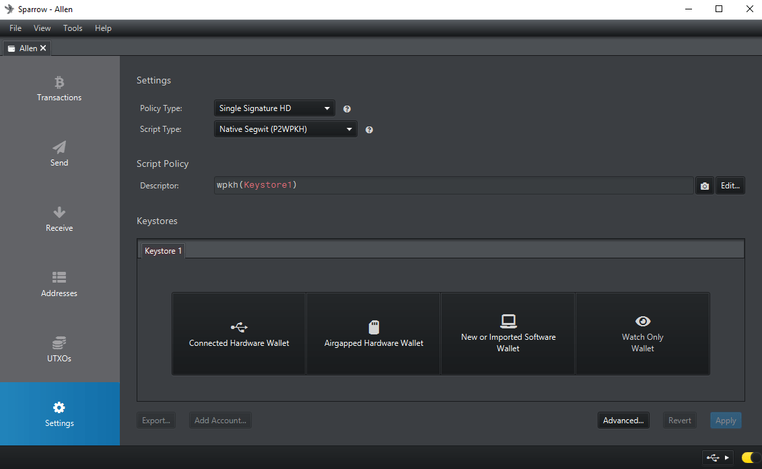Screen dimensions: 762x469
Task: Click the Keystores heading
Action: click(157, 221)
